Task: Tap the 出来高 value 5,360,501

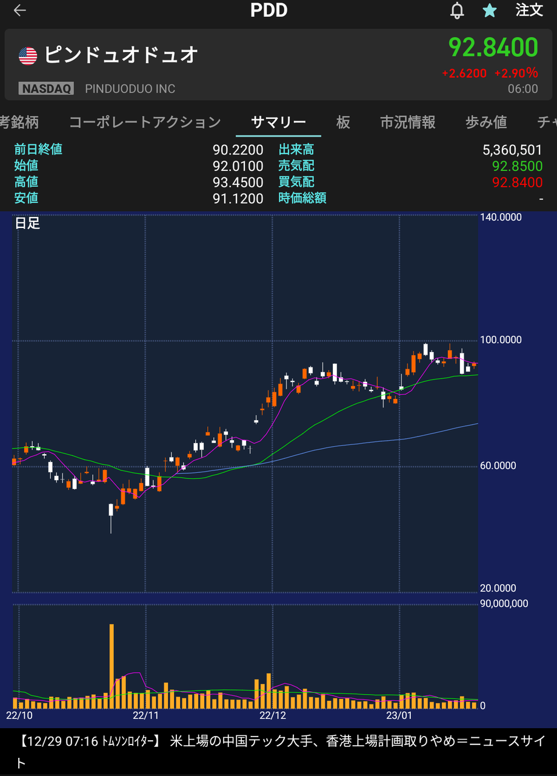Action: tap(513, 150)
